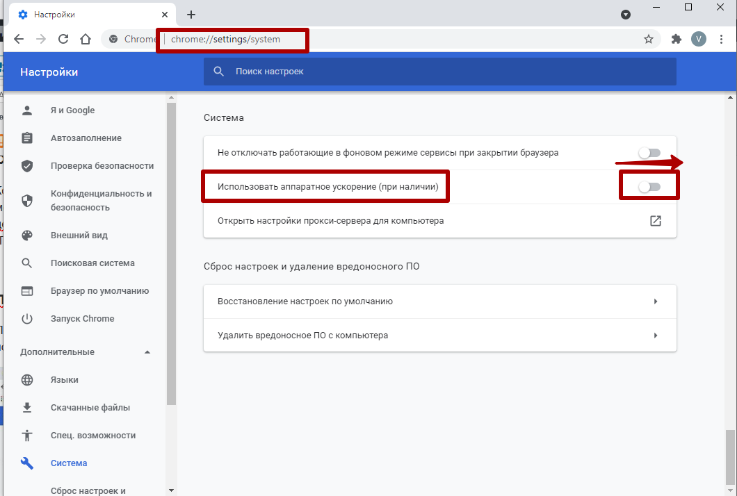Click the Настройки header title
Screen dimensions: 737x496
[49, 72]
